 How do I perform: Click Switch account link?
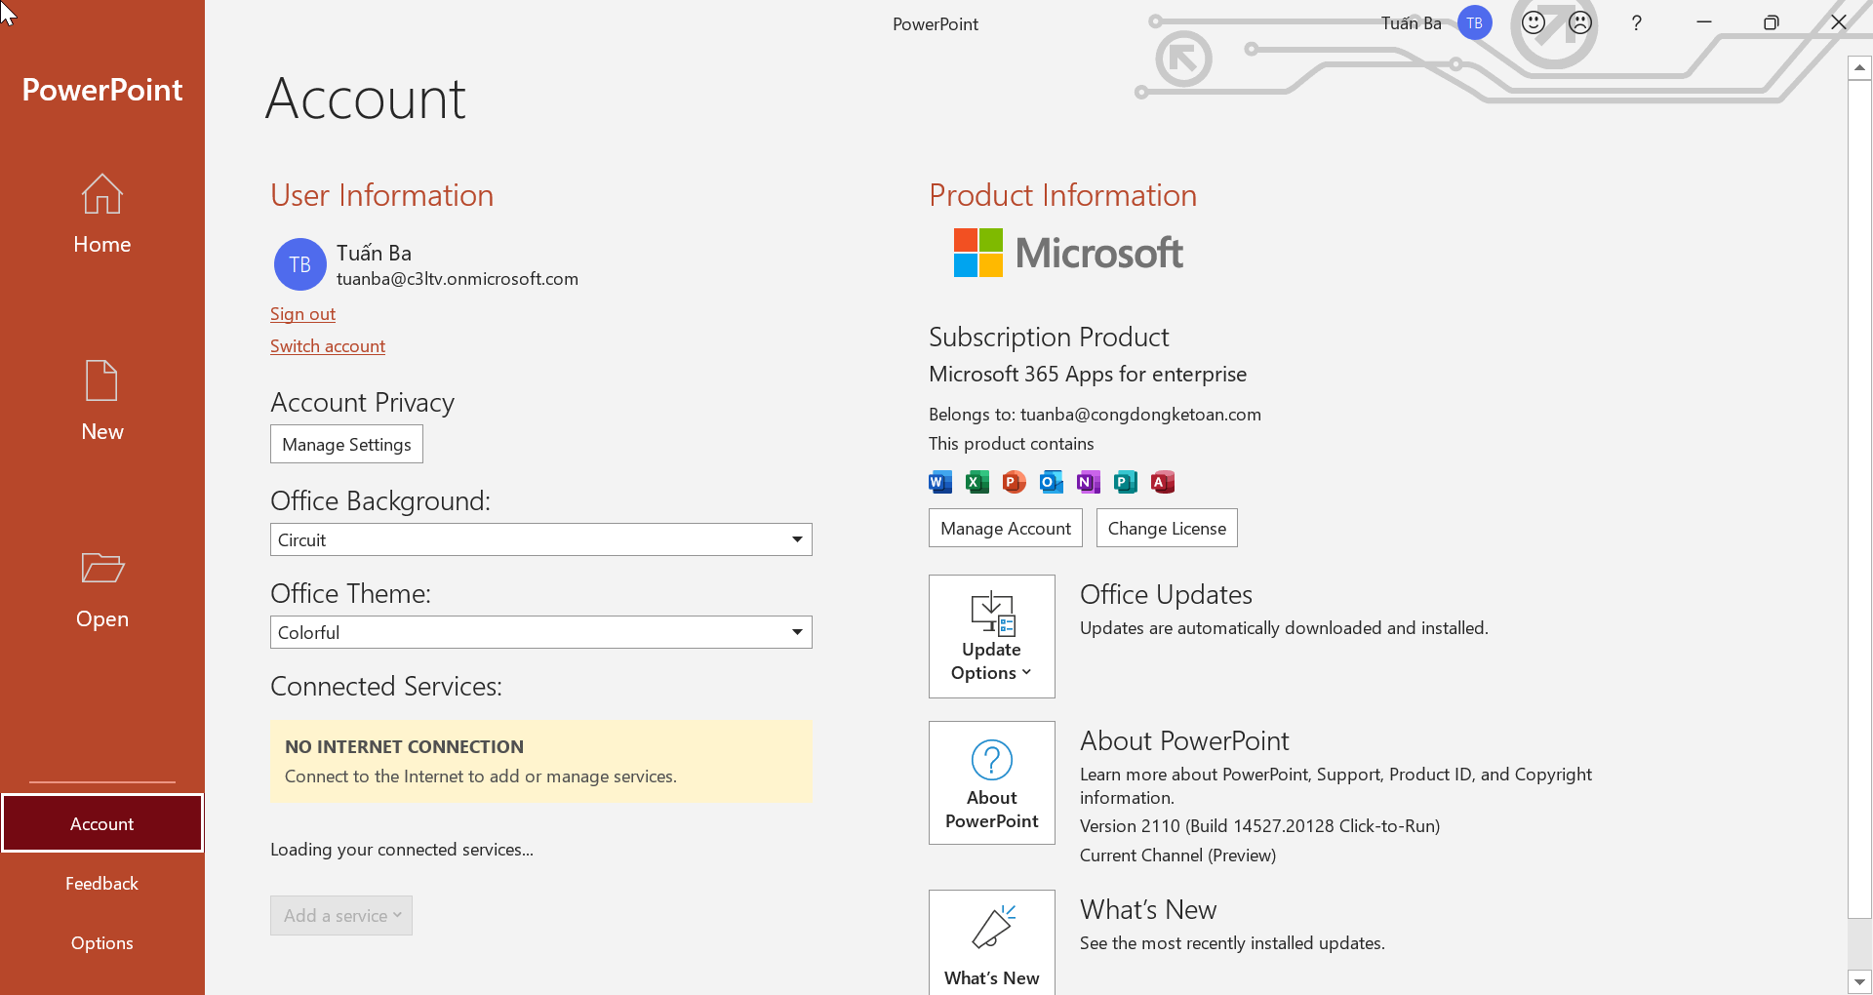click(x=328, y=346)
